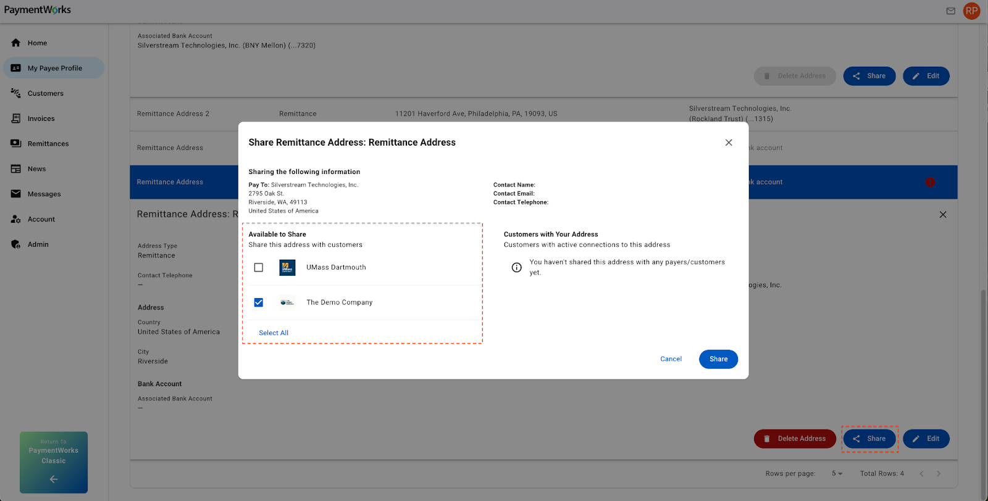
Task: Open the Rows per page dropdown
Action: (x=837, y=474)
